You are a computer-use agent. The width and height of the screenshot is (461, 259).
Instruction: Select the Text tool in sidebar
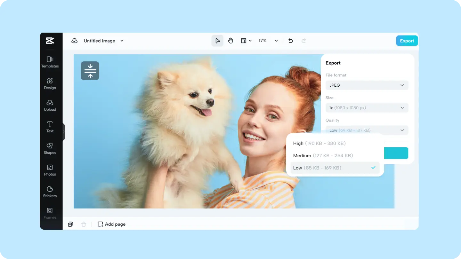point(50,127)
